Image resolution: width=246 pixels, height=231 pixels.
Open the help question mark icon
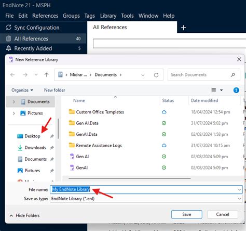point(236,90)
